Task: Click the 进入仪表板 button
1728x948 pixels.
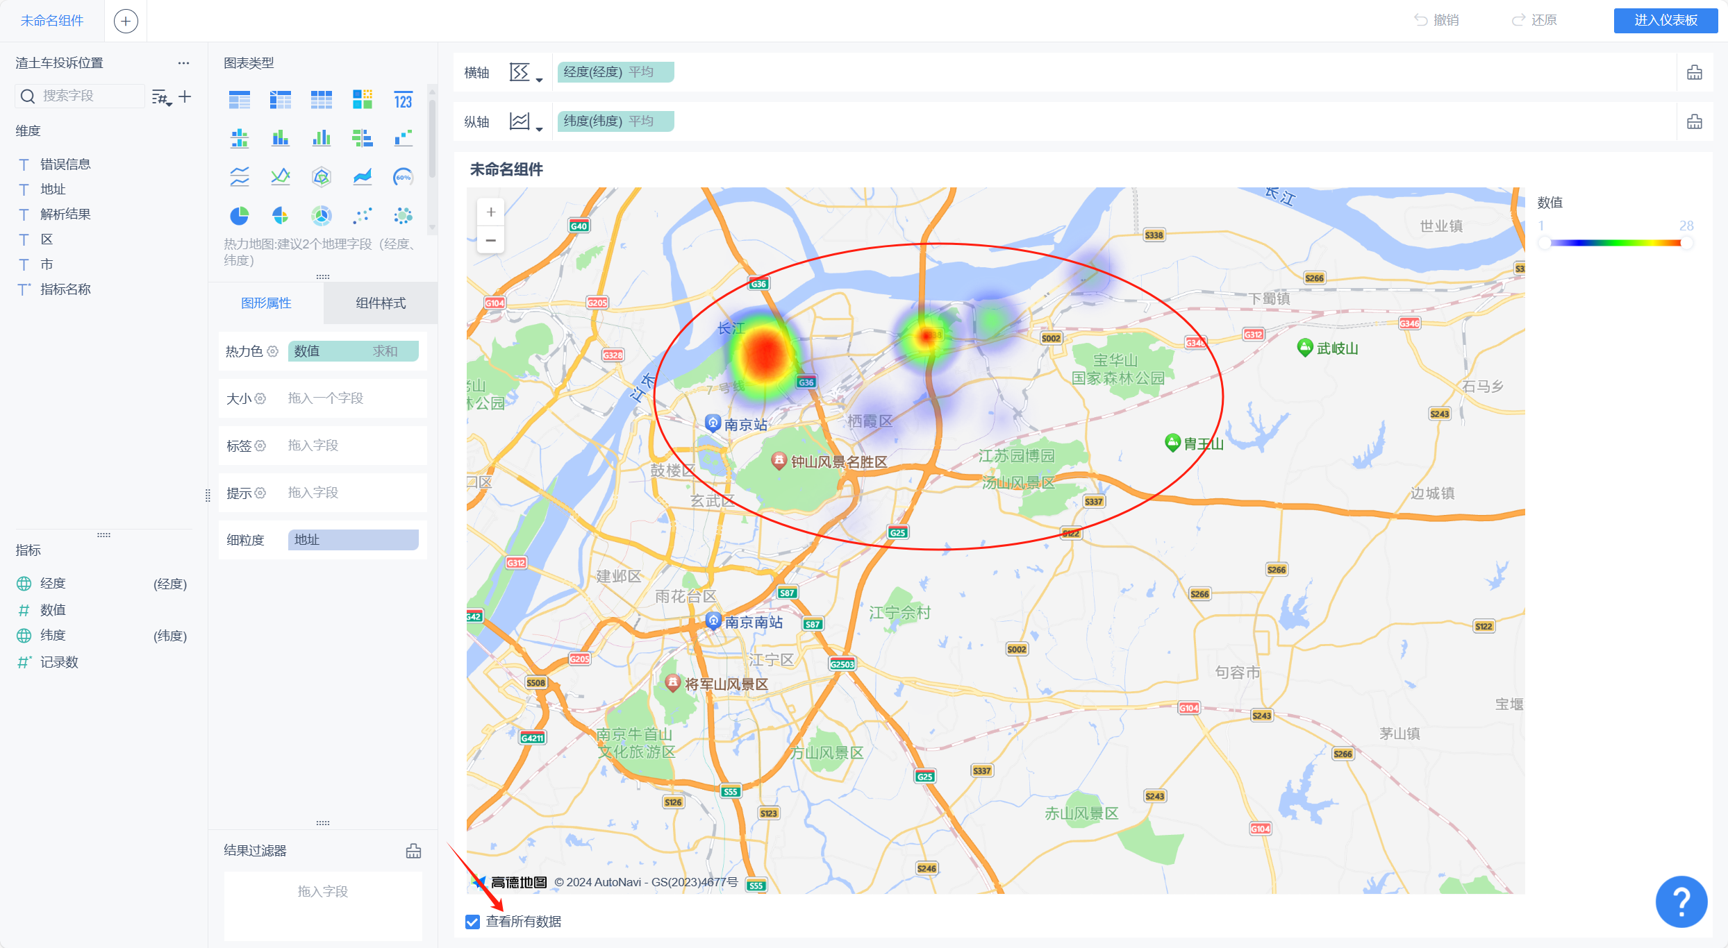Action: tap(1665, 20)
